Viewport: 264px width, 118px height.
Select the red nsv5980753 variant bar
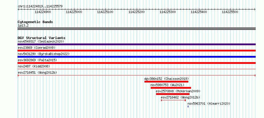(171, 88)
